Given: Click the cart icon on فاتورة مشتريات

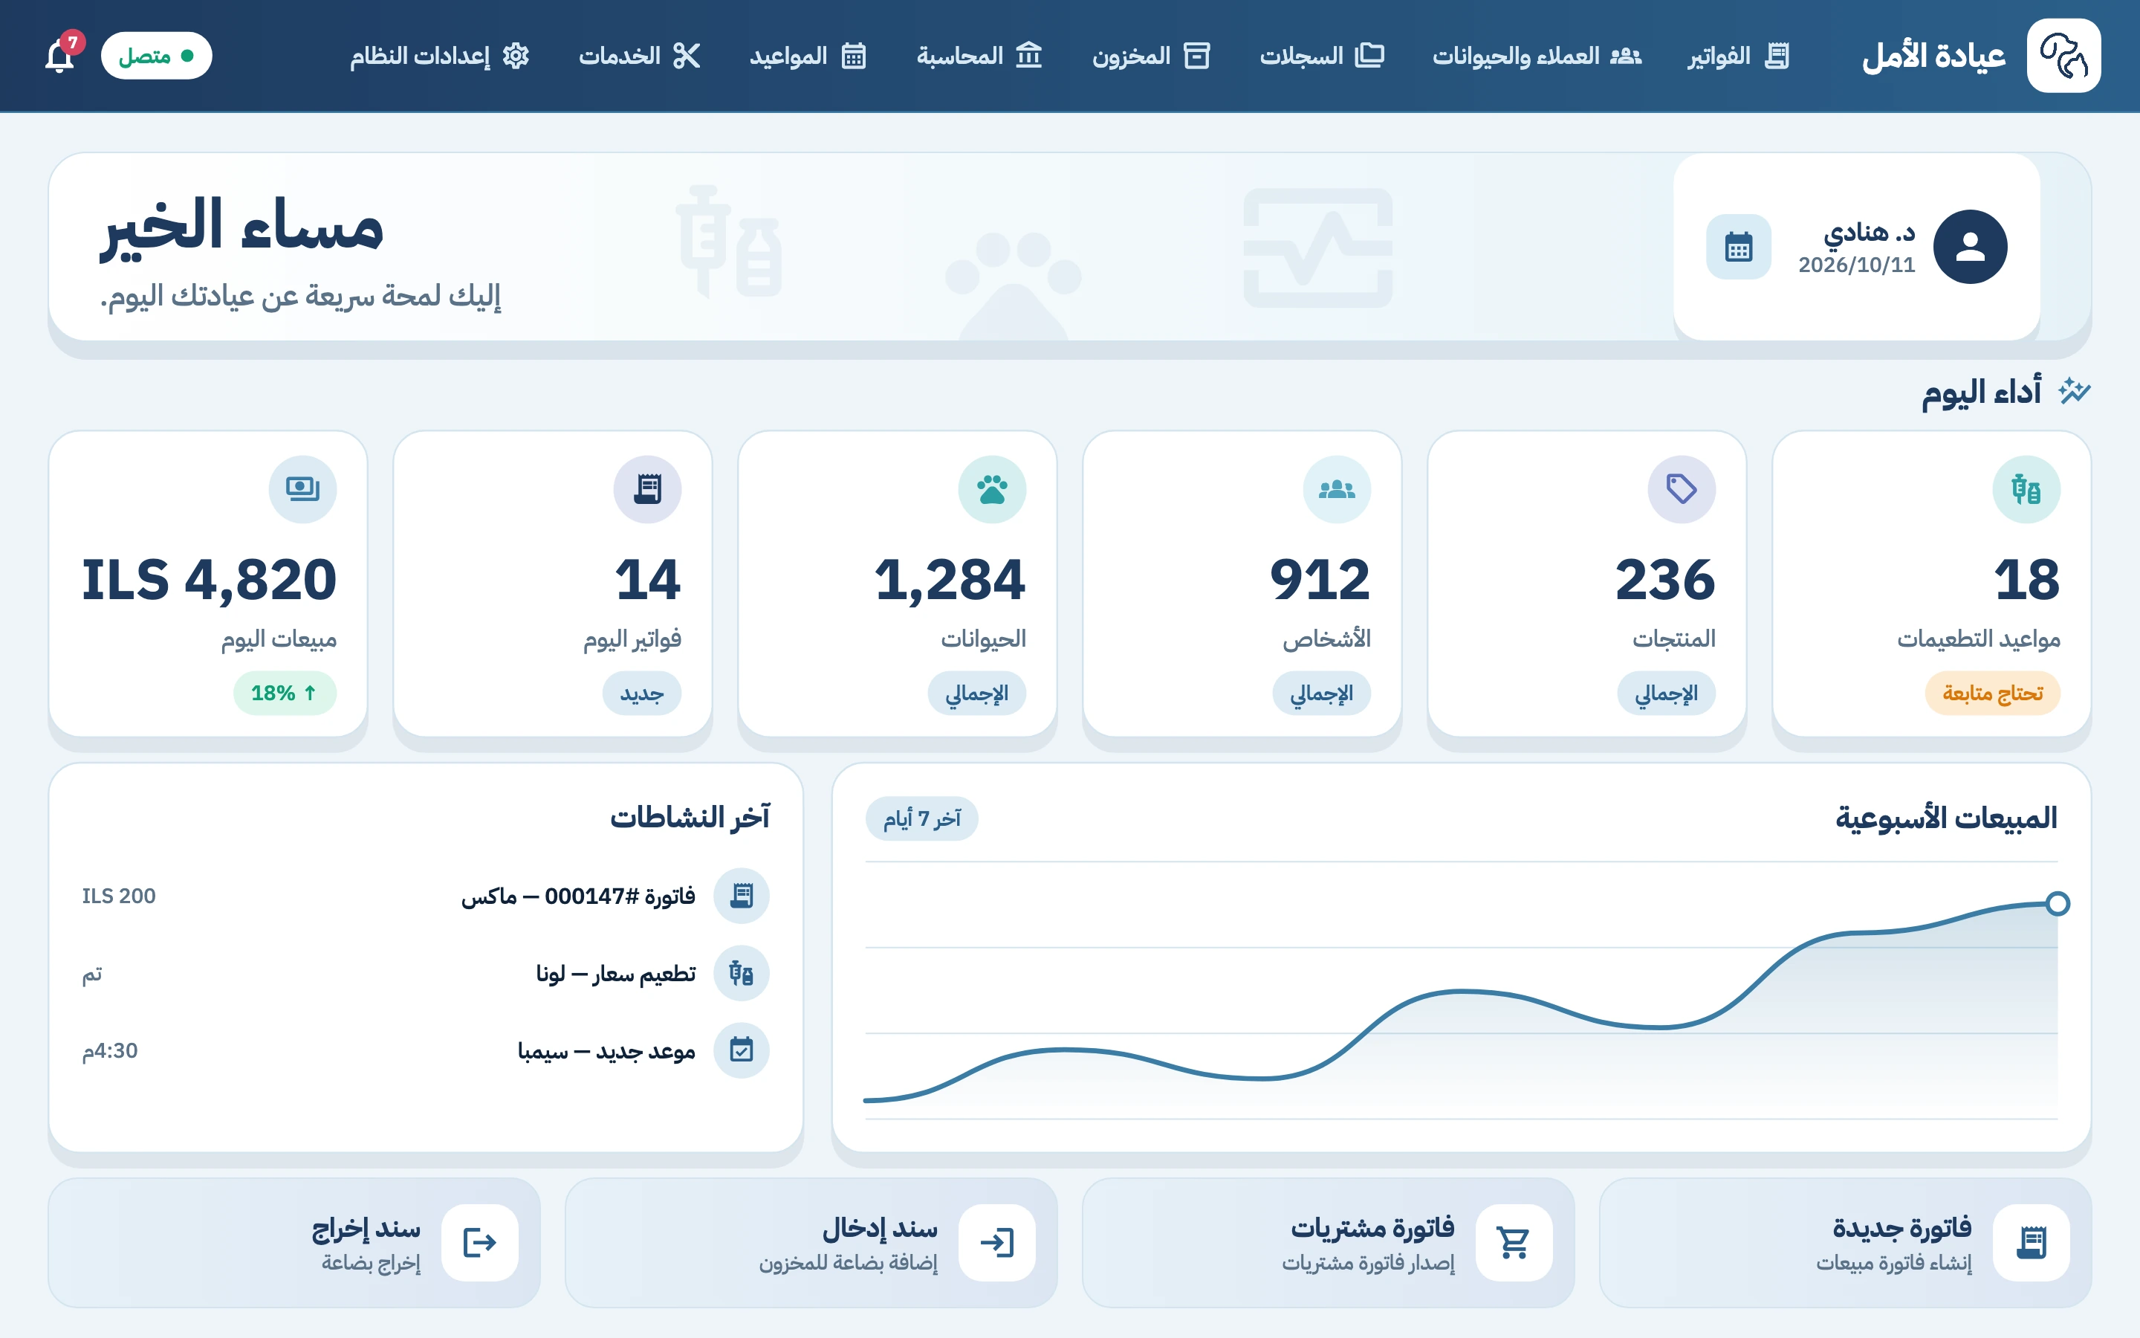Looking at the screenshot, I should pyautogui.click(x=1514, y=1242).
